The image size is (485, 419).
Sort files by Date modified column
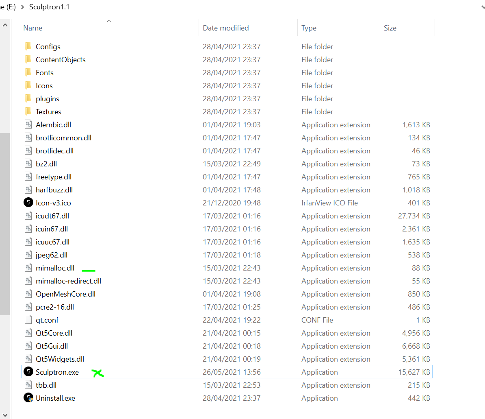225,28
